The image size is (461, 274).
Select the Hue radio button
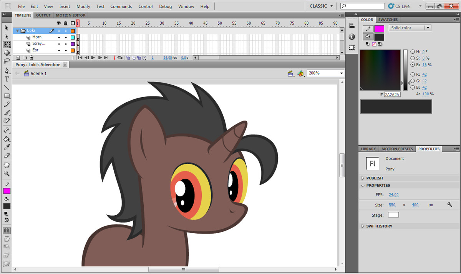click(x=413, y=51)
